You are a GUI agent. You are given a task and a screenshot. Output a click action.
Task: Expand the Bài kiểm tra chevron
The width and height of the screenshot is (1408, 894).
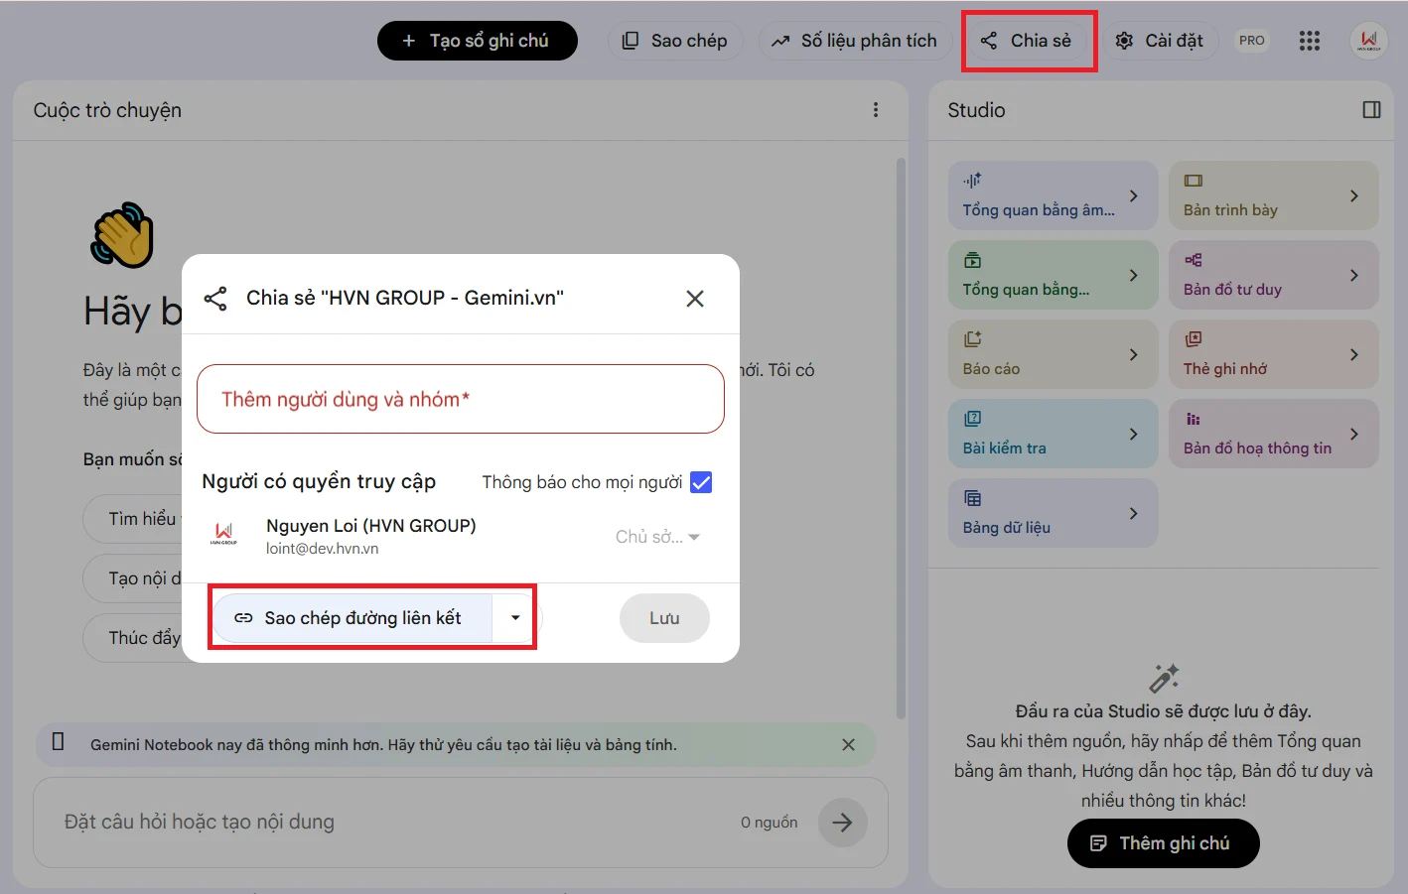point(1133,434)
